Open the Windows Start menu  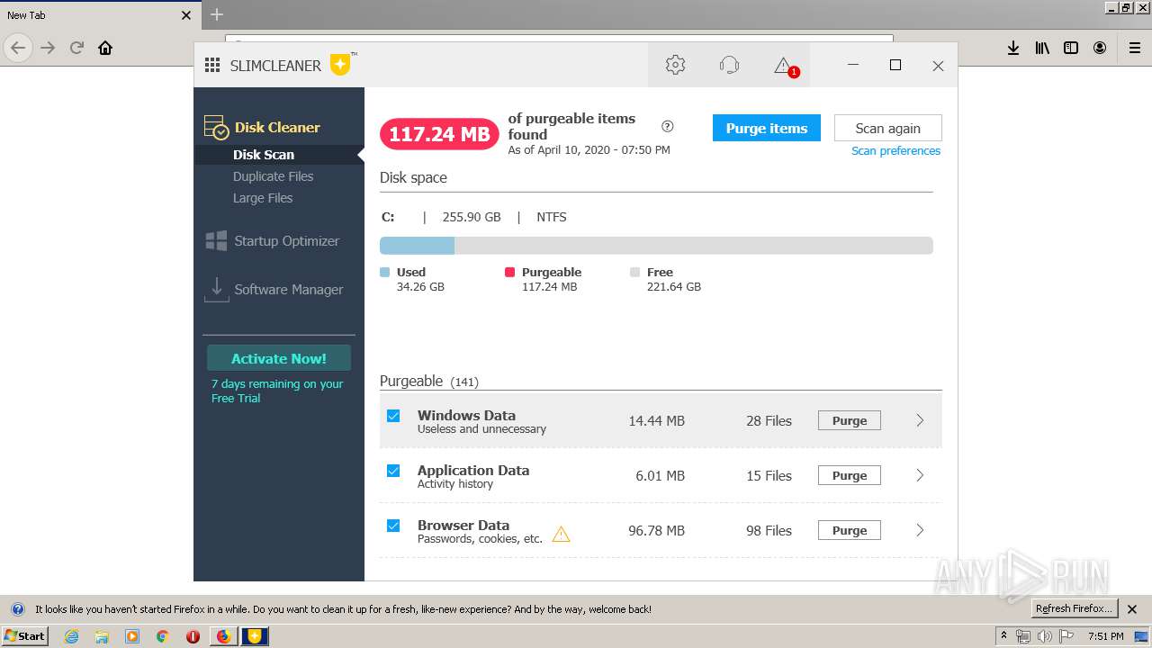click(24, 636)
